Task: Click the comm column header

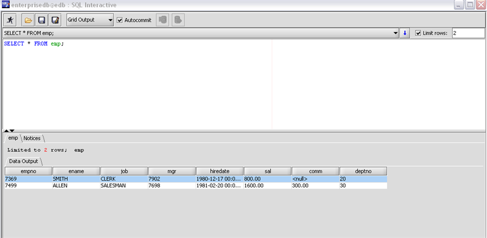Action: [316, 171]
